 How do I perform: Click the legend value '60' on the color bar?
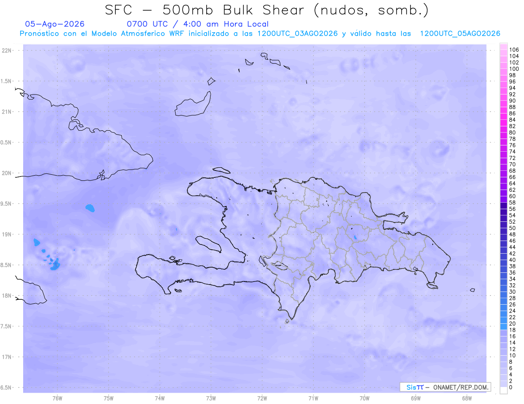coord(512,196)
